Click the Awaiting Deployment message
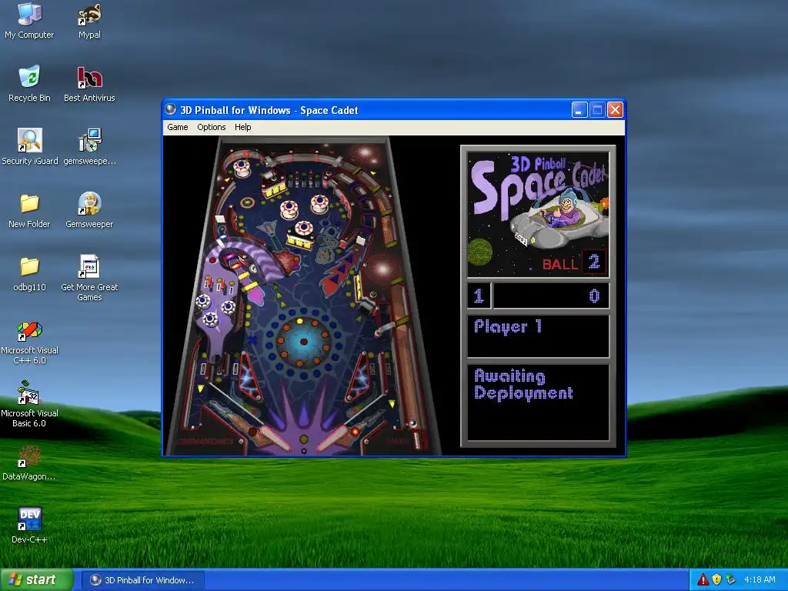Screen dimensions: 788x591 pos(523,385)
